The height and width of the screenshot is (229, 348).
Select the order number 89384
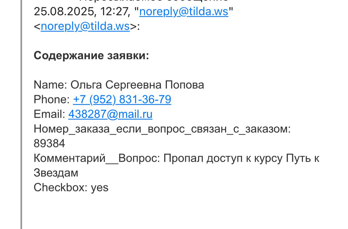point(49,143)
